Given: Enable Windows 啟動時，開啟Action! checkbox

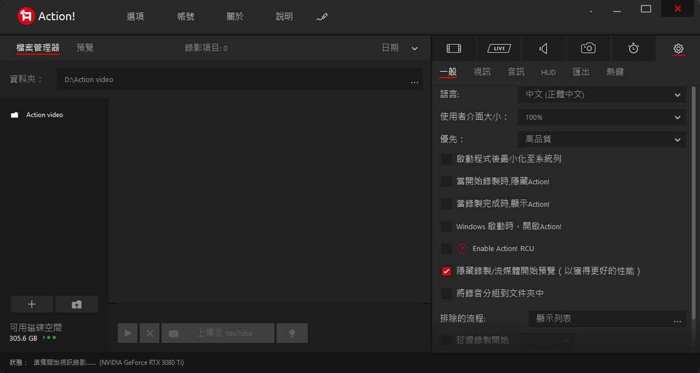Looking at the screenshot, I should click(446, 226).
